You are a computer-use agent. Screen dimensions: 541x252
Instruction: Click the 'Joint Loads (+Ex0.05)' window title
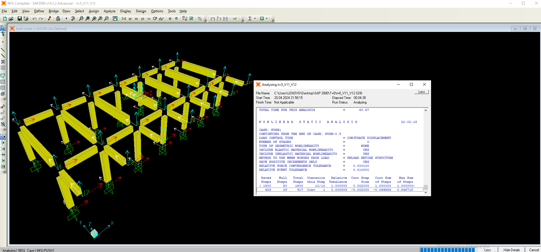(41, 29)
